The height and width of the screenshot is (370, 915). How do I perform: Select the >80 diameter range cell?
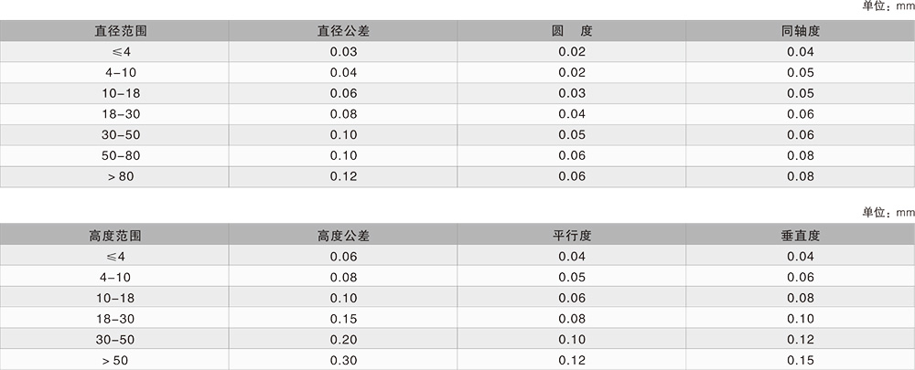(119, 177)
